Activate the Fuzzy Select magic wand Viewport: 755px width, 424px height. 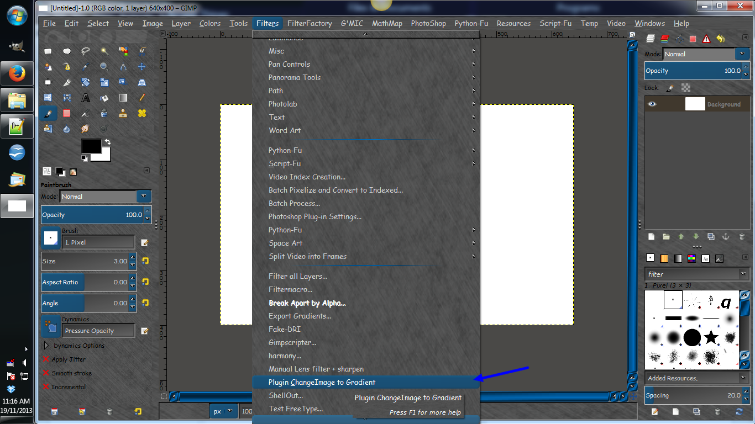tap(104, 51)
